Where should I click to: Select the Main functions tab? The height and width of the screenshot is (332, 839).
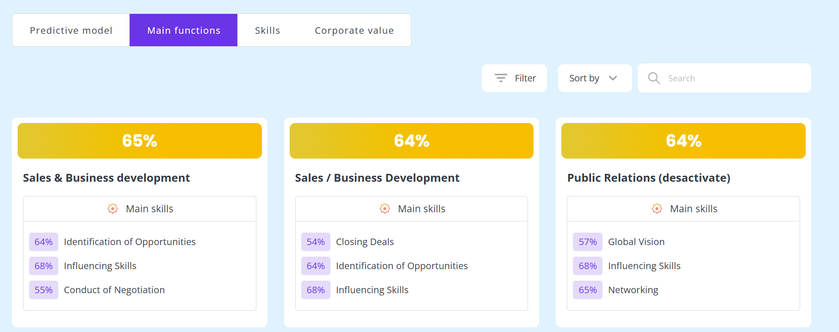coord(184,30)
